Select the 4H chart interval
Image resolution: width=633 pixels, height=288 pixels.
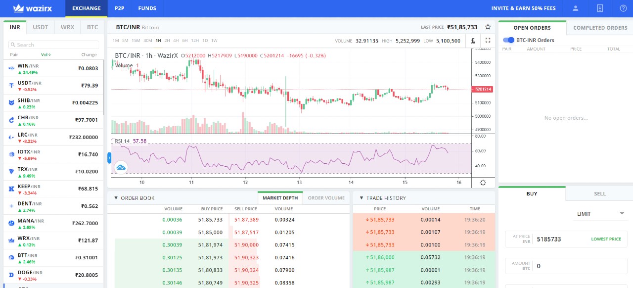[176, 41]
